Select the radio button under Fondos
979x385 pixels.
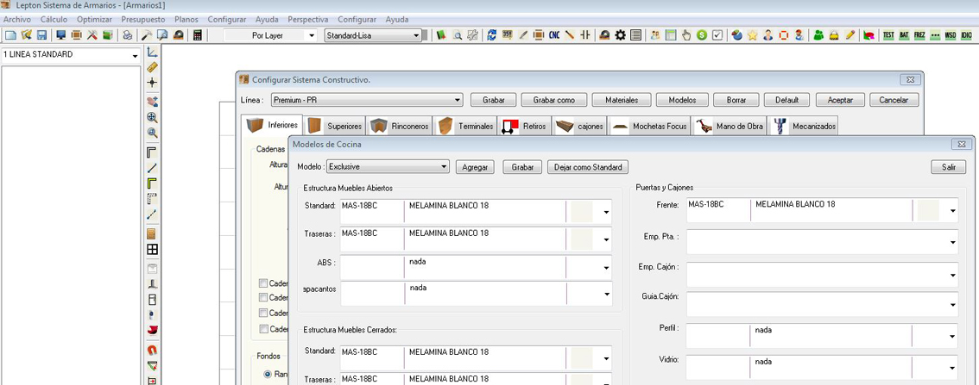268,375
